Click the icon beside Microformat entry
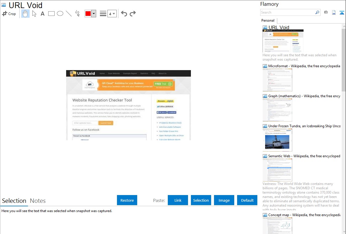 pyautogui.click(x=265, y=66)
